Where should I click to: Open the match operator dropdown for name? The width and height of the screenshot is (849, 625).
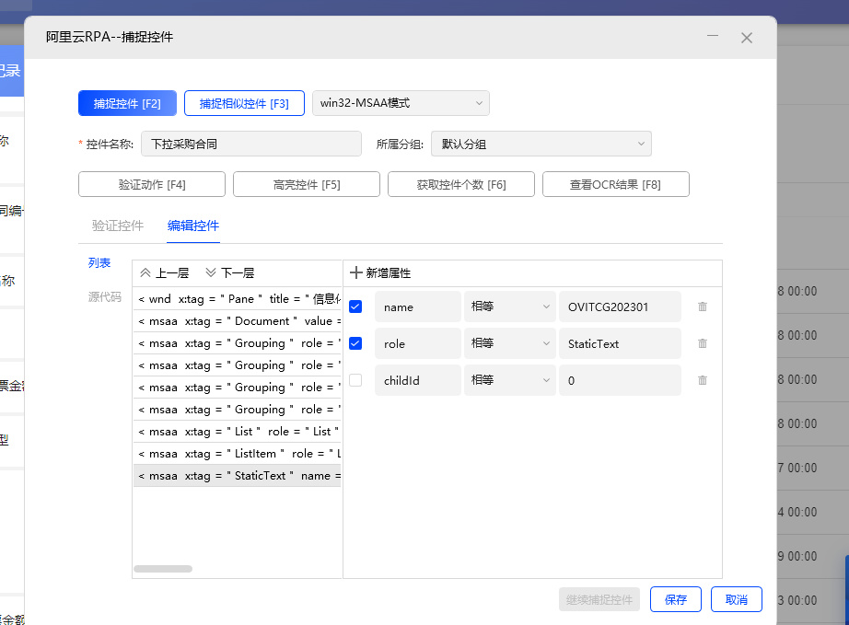(509, 307)
